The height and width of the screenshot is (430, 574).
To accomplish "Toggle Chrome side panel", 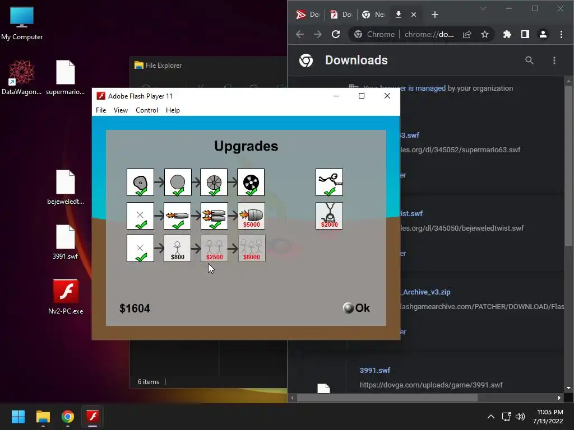I will click(525, 34).
